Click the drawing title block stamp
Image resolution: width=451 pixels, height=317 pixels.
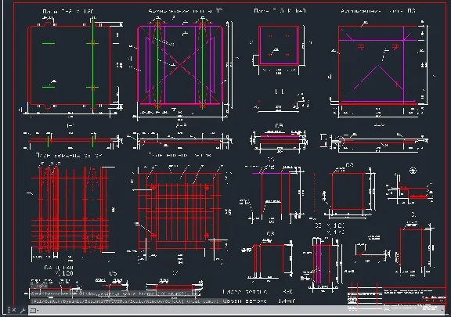397,299
